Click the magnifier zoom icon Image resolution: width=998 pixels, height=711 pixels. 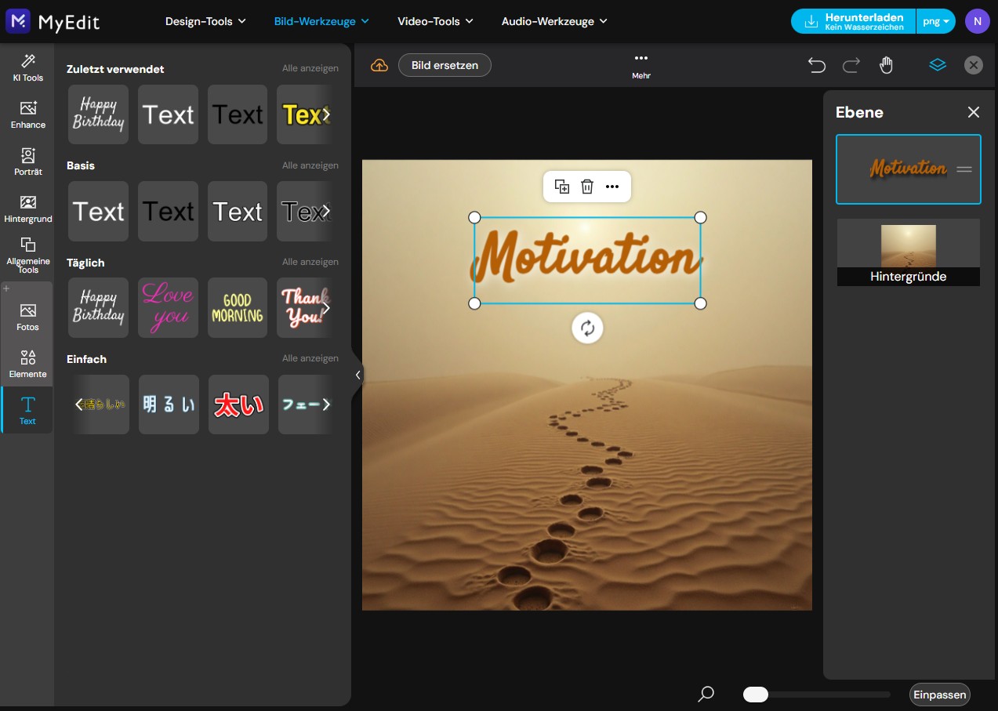[706, 694]
